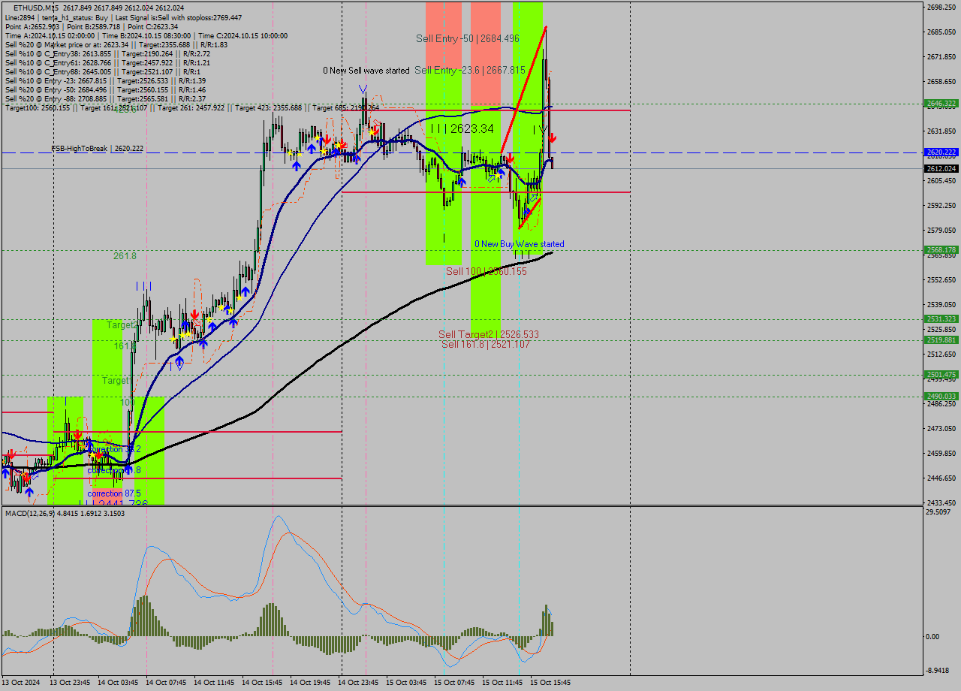Click the '0 New Sell wave started' label
The width and height of the screenshot is (961, 691).
click(366, 71)
